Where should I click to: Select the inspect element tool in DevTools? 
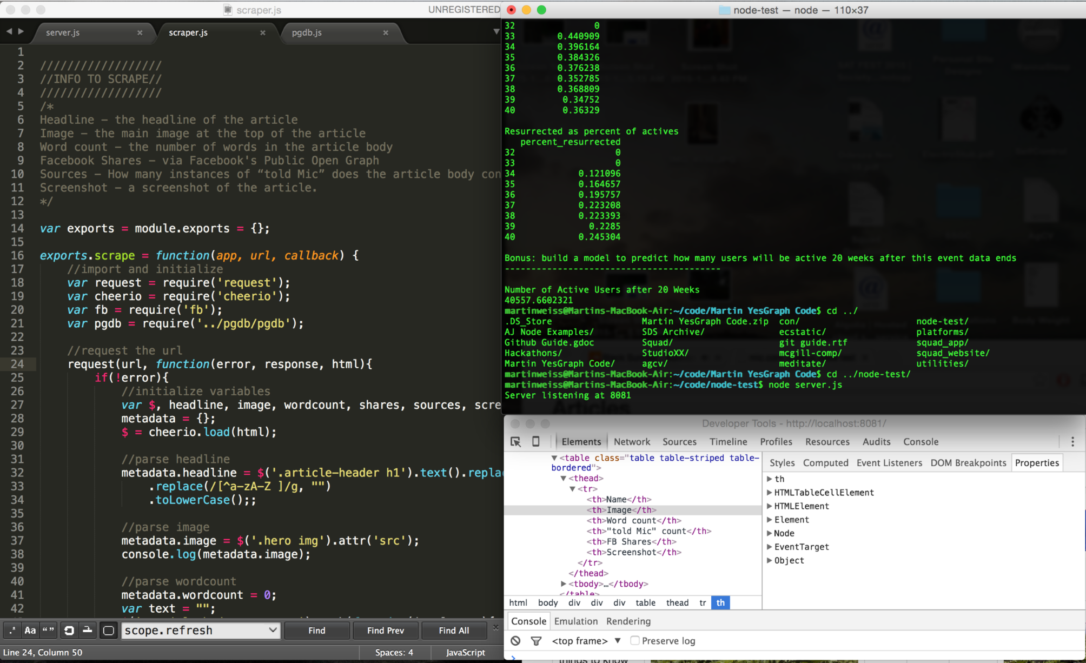click(x=515, y=442)
